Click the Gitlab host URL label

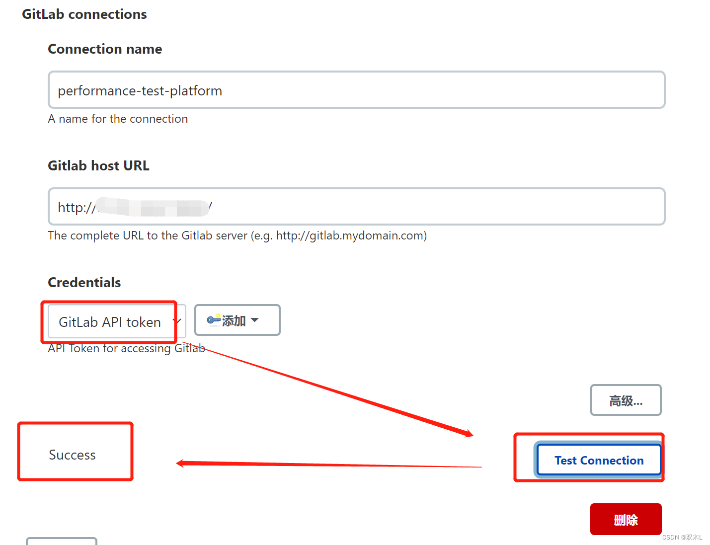pos(98,165)
